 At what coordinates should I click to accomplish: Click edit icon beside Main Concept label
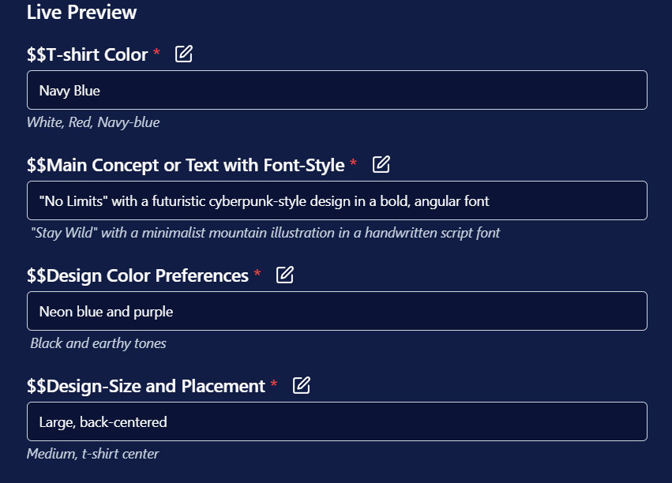(381, 164)
